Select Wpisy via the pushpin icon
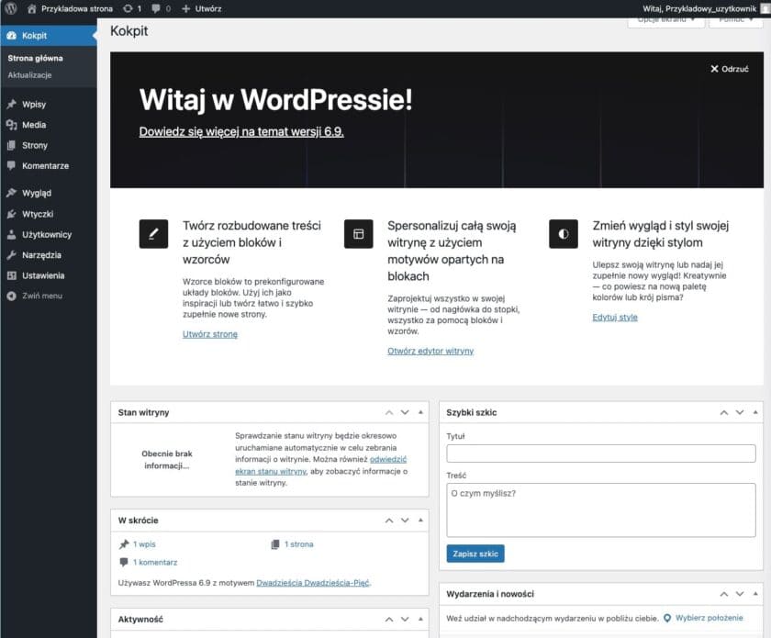771x638 pixels. coord(13,103)
